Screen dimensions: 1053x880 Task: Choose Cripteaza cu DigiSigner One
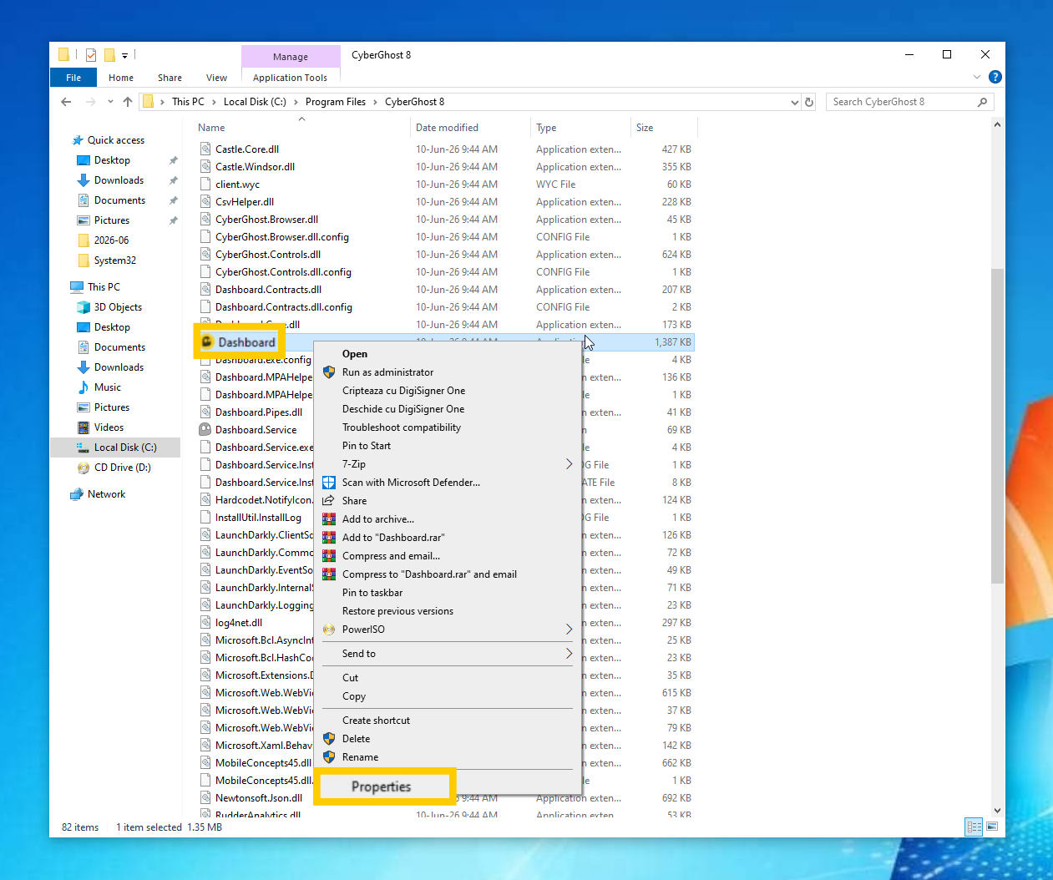(x=403, y=391)
